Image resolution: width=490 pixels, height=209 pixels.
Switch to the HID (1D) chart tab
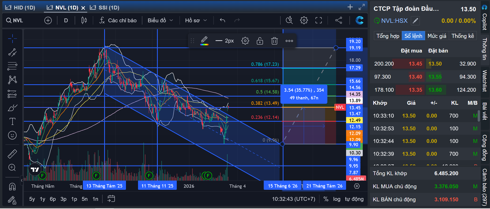[x=20, y=8]
